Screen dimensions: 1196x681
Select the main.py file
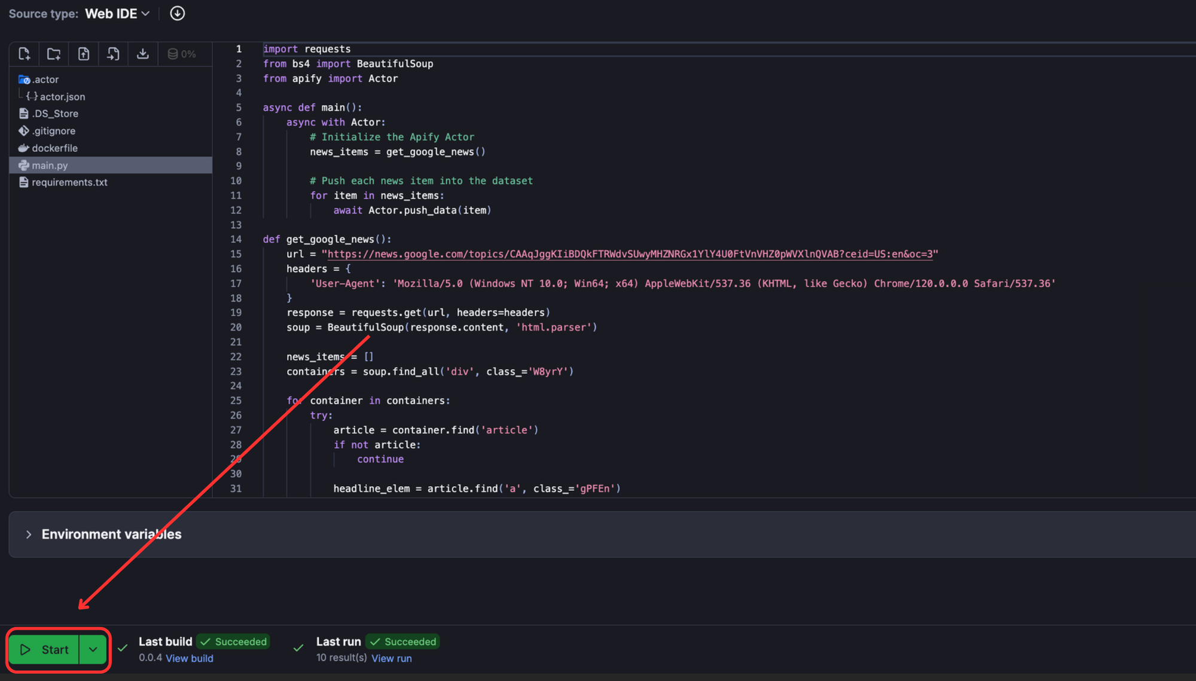(x=111, y=165)
